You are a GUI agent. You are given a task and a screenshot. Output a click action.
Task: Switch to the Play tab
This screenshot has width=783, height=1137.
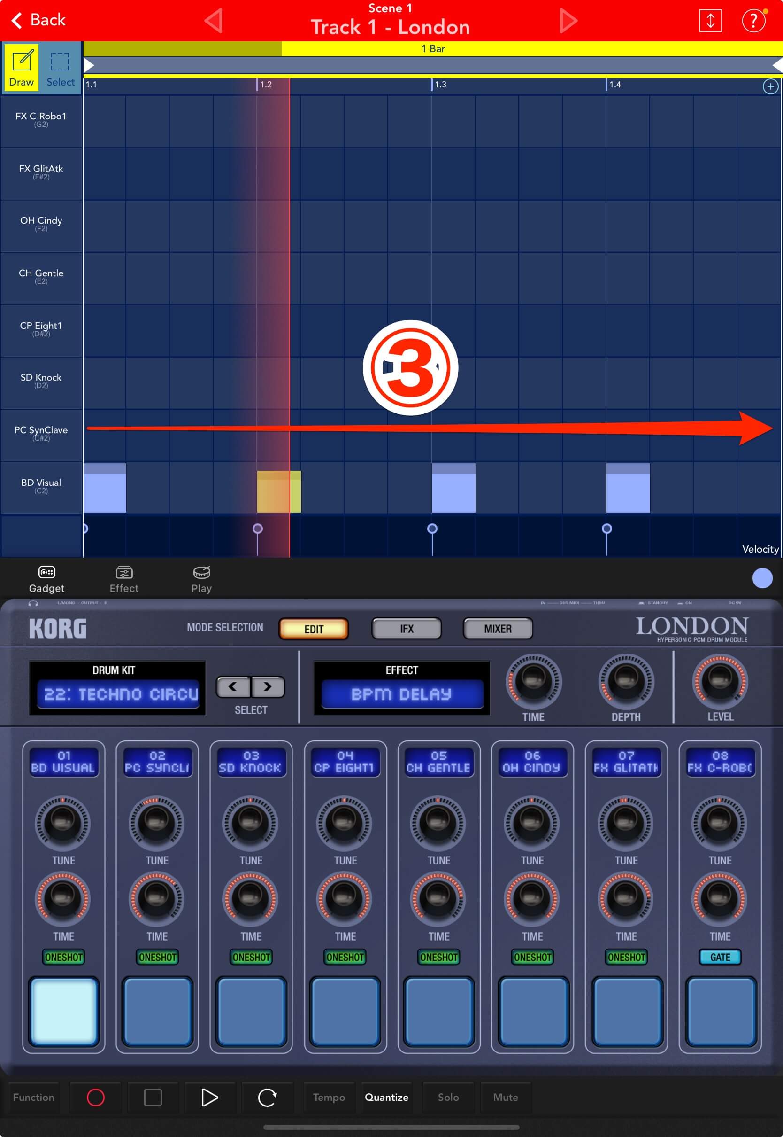[x=202, y=579]
